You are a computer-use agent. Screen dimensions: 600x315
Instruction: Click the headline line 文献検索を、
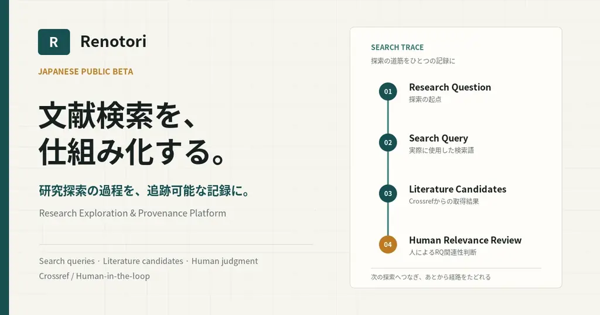118,115
